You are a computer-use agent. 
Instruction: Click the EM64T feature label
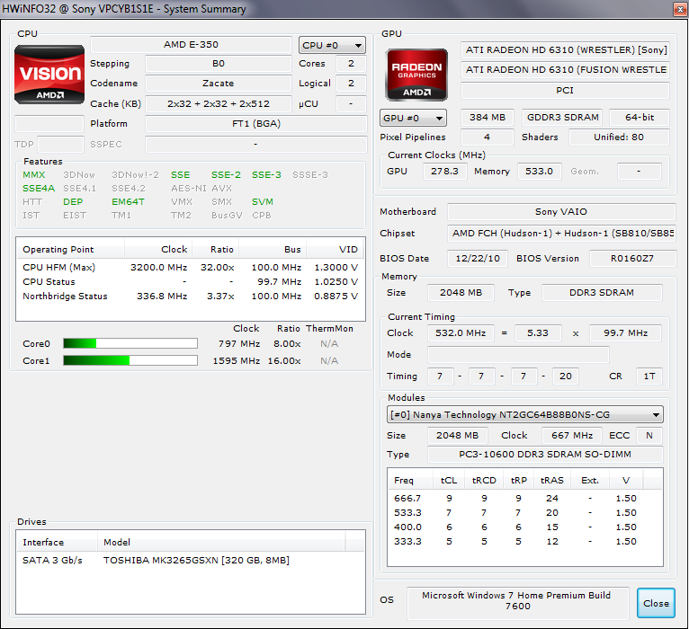tap(128, 202)
